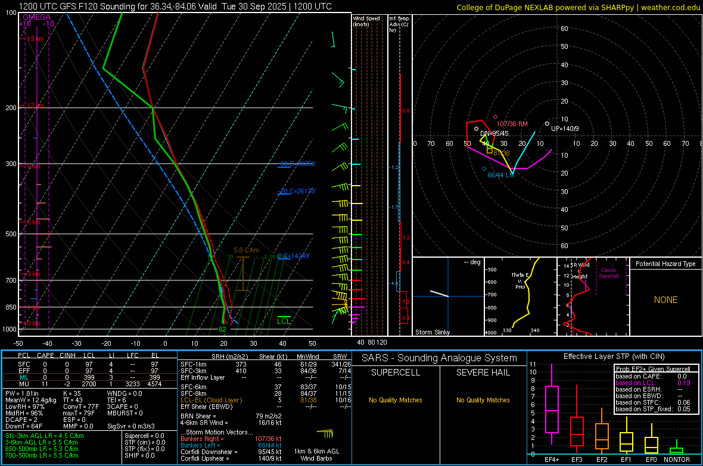Click the CINH column header
The width and height of the screenshot is (703, 466).
point(68,355)
